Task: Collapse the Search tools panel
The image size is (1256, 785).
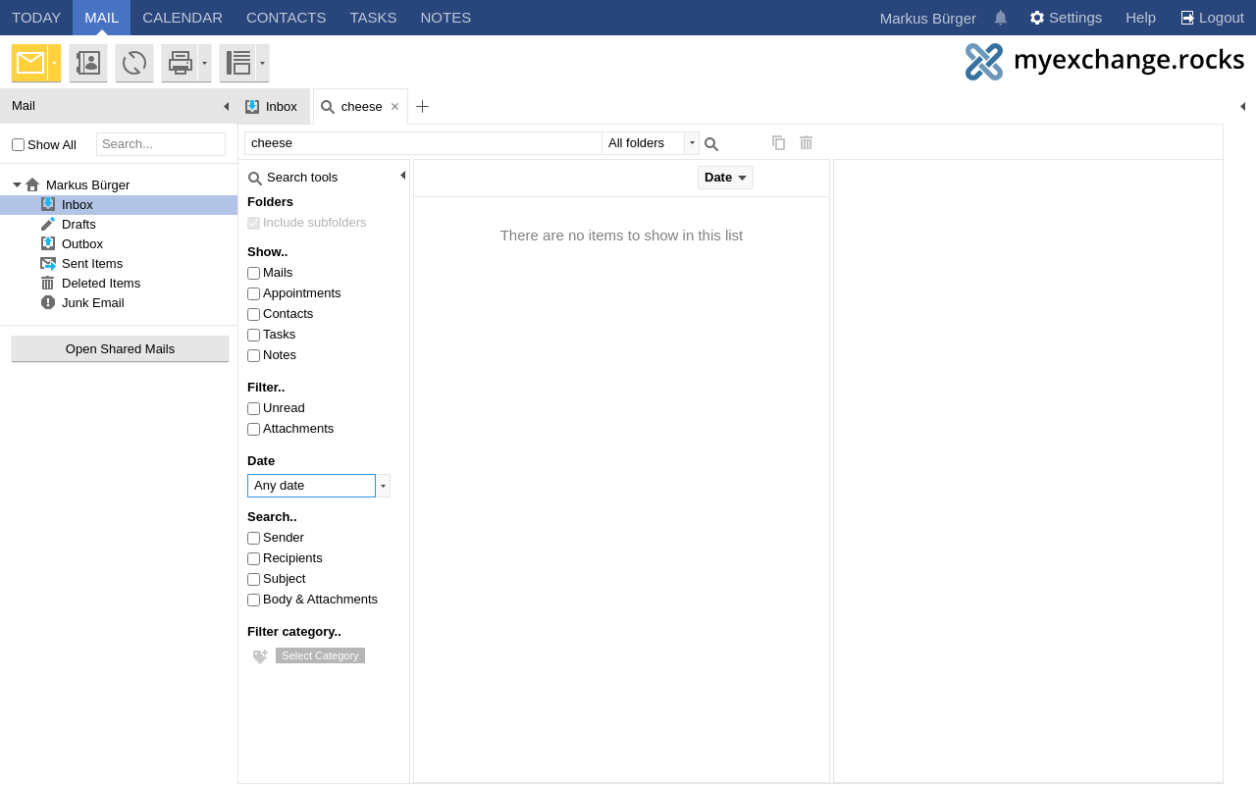Action: point(402,175)
